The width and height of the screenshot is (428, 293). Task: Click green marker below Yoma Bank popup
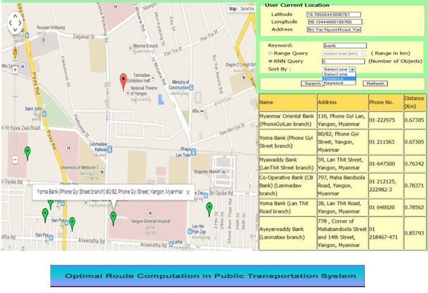click(113, 218)
